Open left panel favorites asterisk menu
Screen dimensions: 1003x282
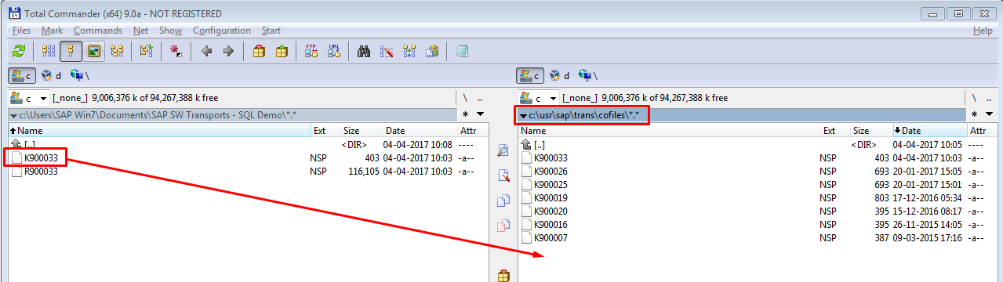[x=465, y=114]
